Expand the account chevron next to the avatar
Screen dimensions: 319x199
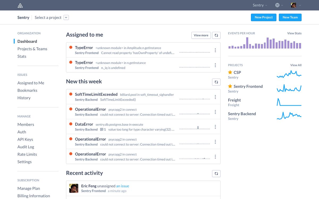tap(300, 5)
